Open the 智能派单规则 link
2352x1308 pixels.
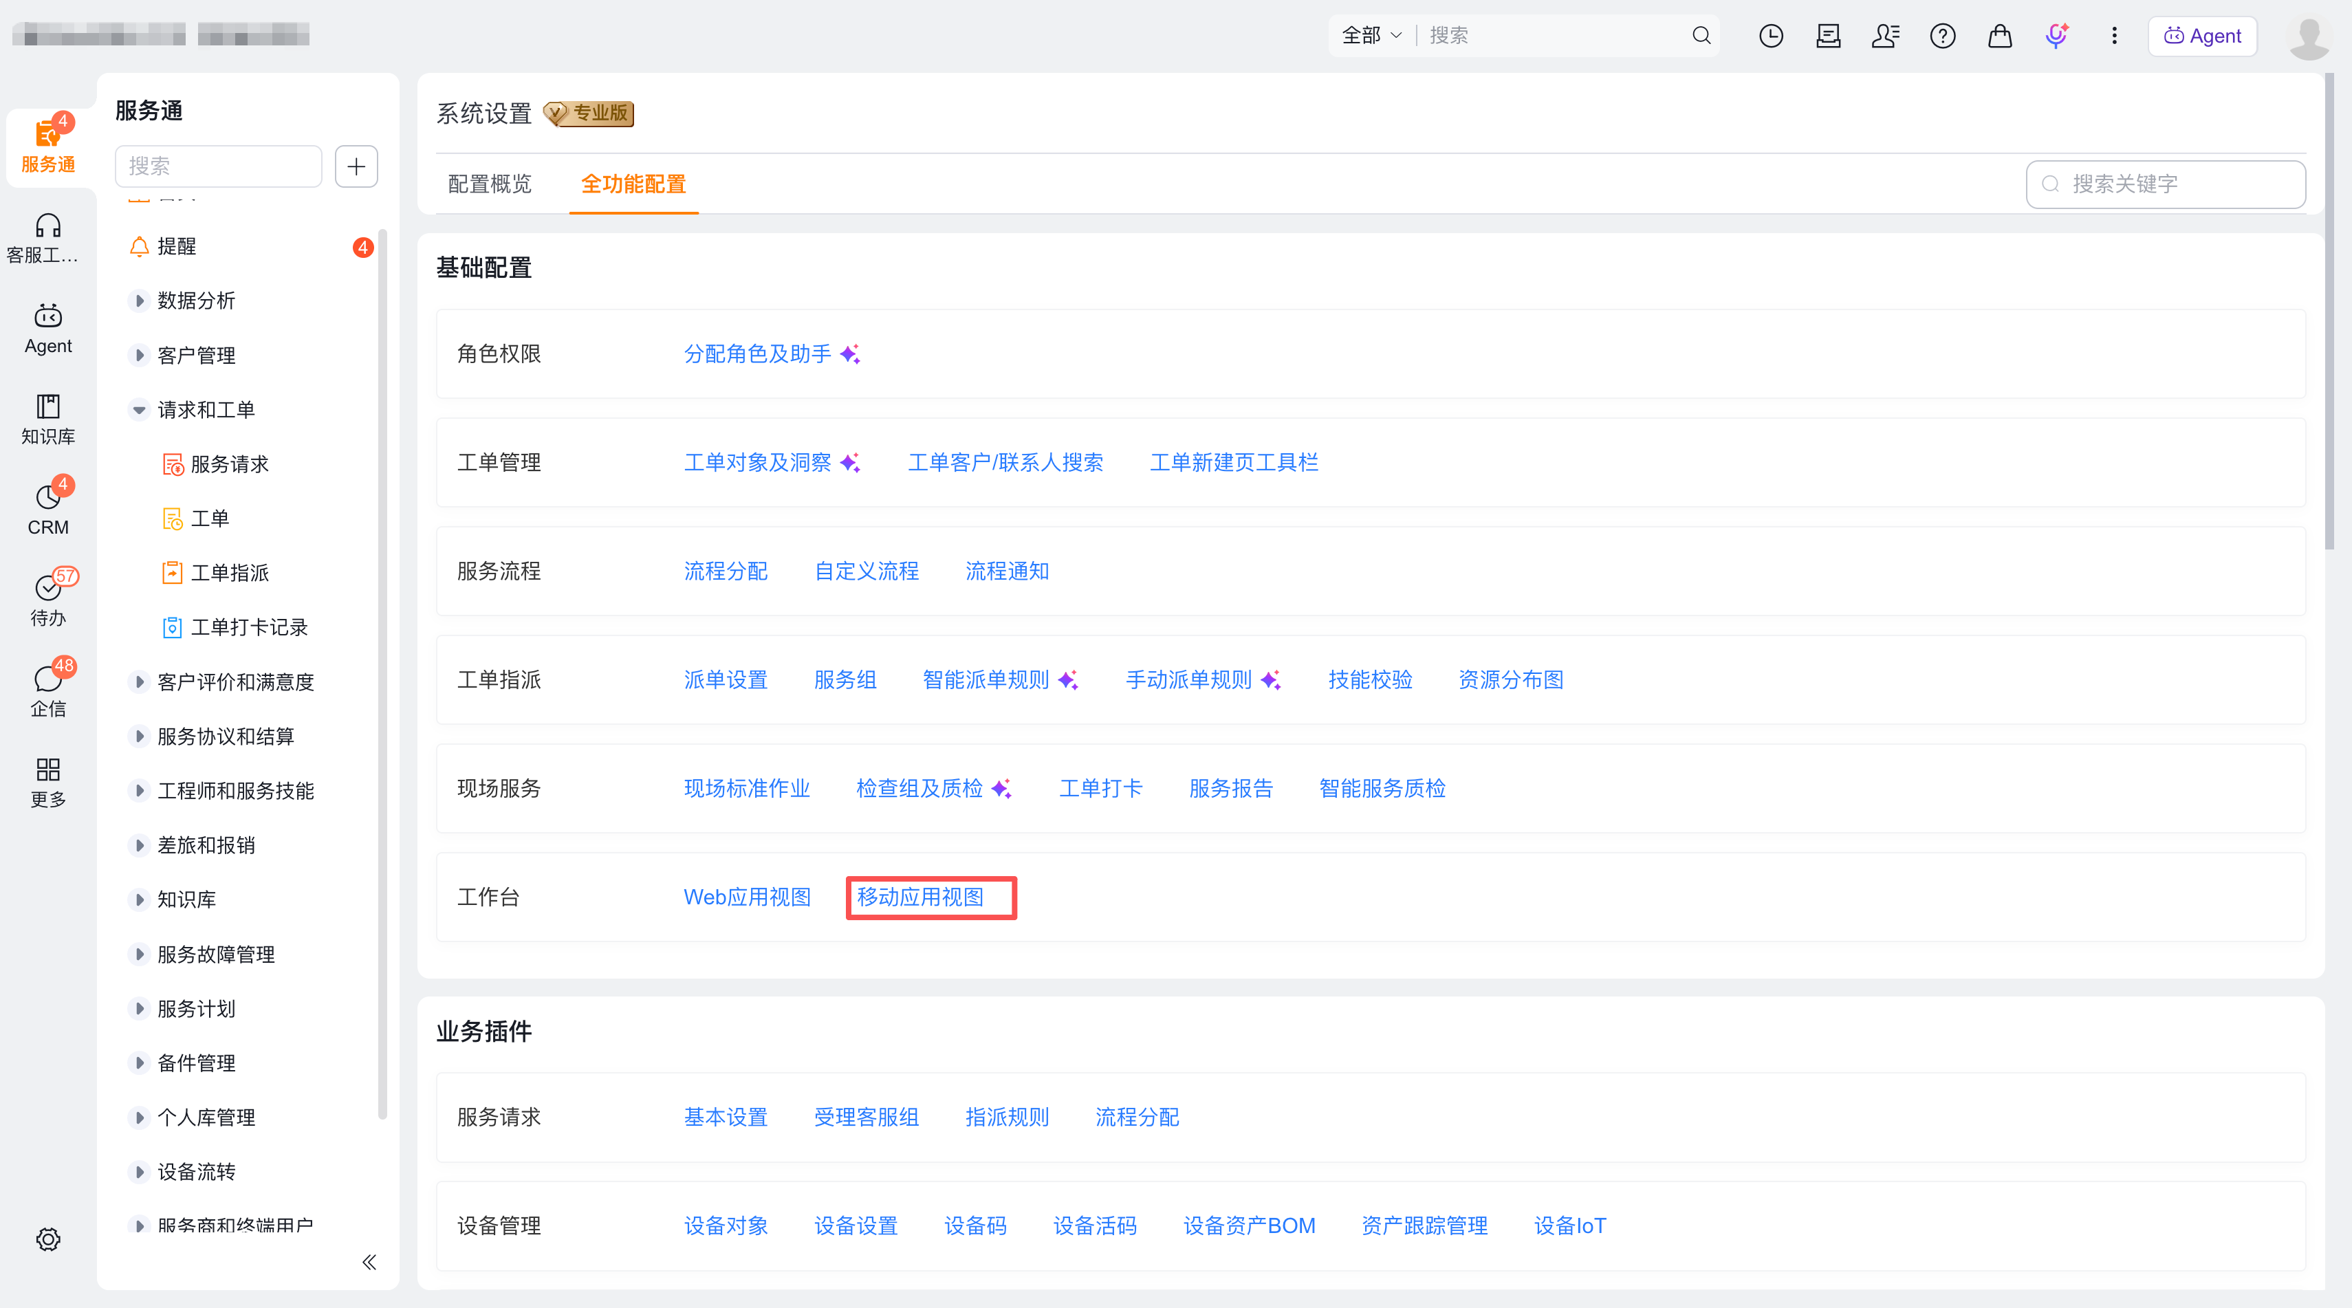(986, 679)
